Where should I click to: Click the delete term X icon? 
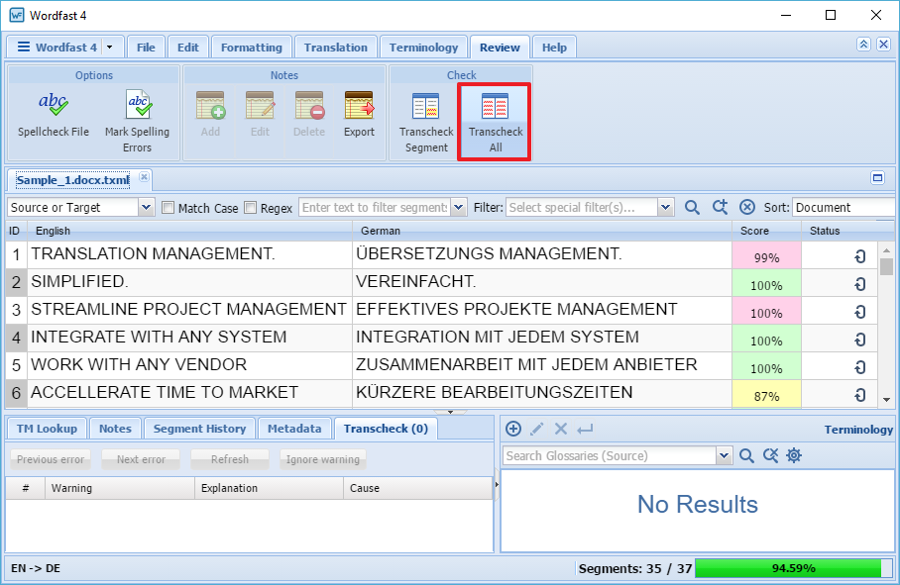(x=561, y=429)
